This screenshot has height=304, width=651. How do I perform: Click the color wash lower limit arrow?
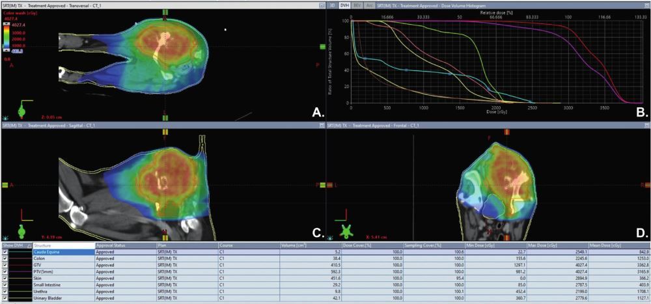tap(7, 50)
